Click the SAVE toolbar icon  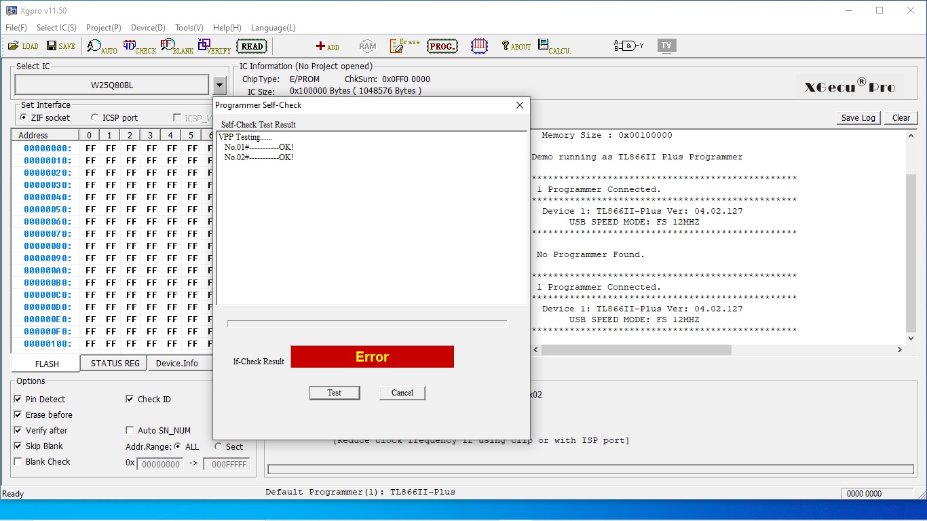(60, 46)
